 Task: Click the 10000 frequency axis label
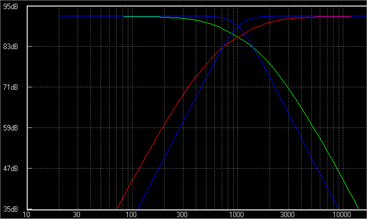click(342, 215)
